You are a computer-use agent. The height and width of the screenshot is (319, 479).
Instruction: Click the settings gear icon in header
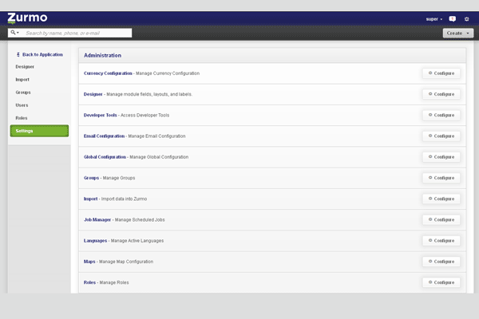click(x=467, y=18)
